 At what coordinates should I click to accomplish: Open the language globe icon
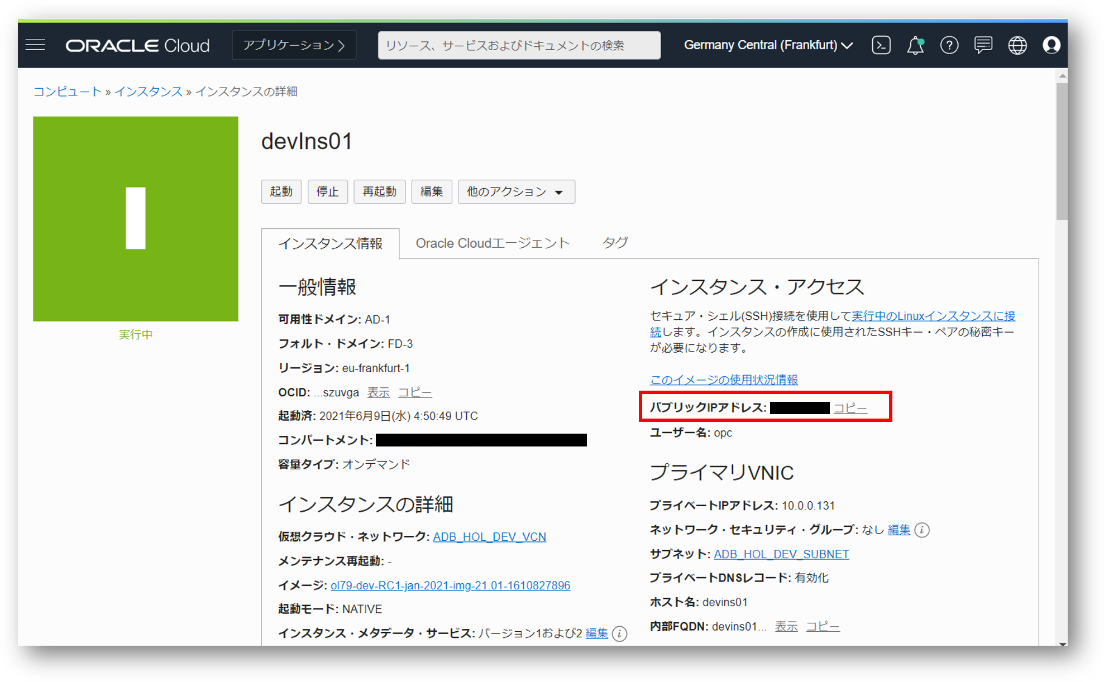[x=1017, y=45]
